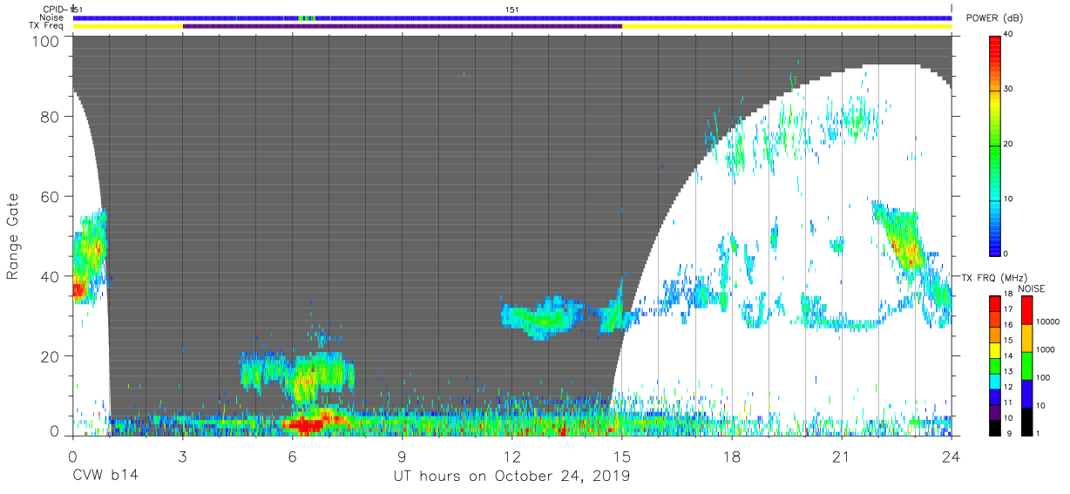The image size is (1070, 494).
Task: Click the TX FRQ color scale bar
Action: point(995,366)
